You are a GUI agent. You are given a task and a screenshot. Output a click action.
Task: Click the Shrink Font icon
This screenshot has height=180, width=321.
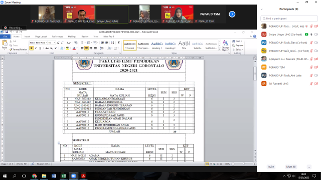click(x=62, y=42)
